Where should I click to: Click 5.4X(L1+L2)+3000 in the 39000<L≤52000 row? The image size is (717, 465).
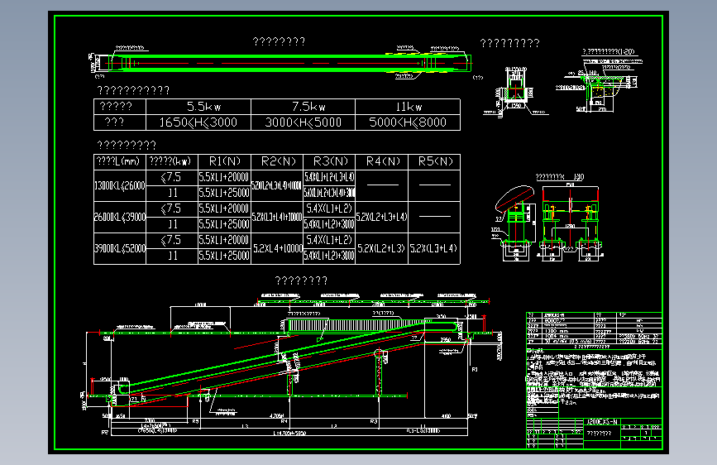pyautogui.click(x=329, y=256)
